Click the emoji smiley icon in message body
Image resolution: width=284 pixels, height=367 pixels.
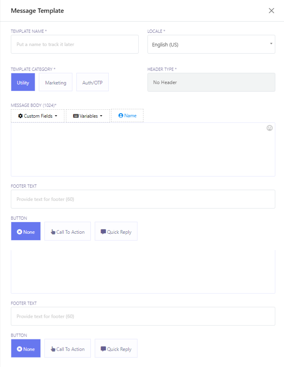[x=270, y=128]
